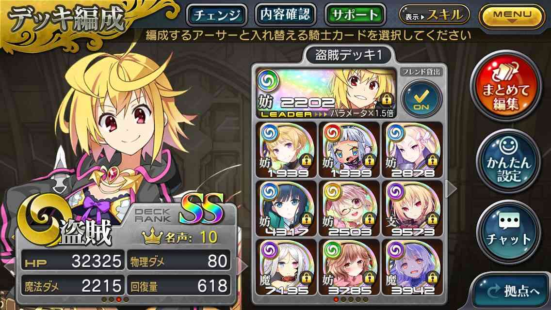Select the knight card with power 2503
Viewport: 551px width, 310px height.
349,209
